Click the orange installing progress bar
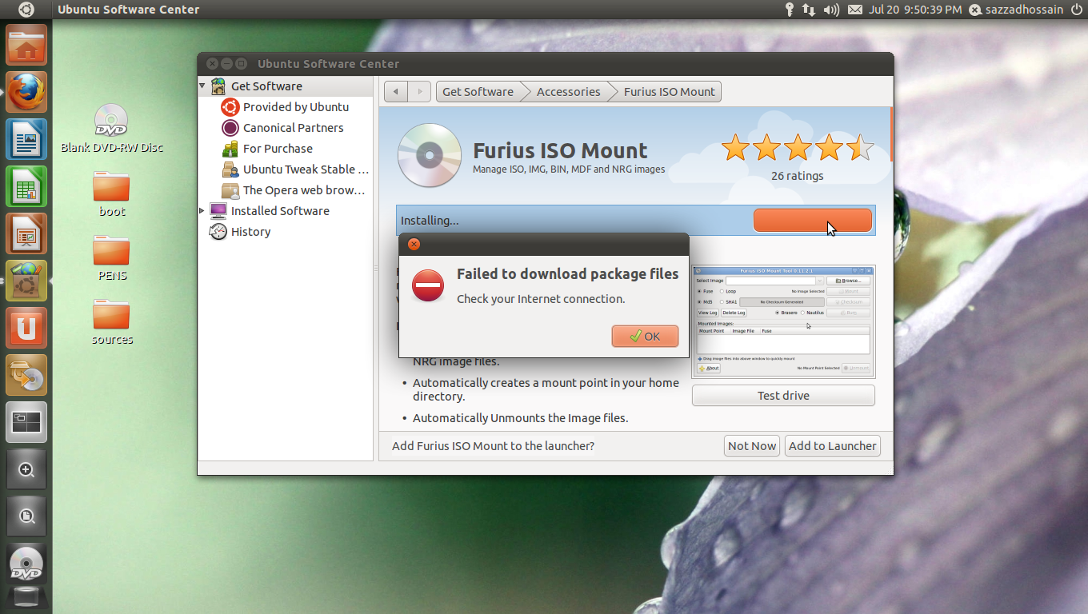Image resolution: width=1088 pixels, height=614 pixels. [x=812, y=221]
